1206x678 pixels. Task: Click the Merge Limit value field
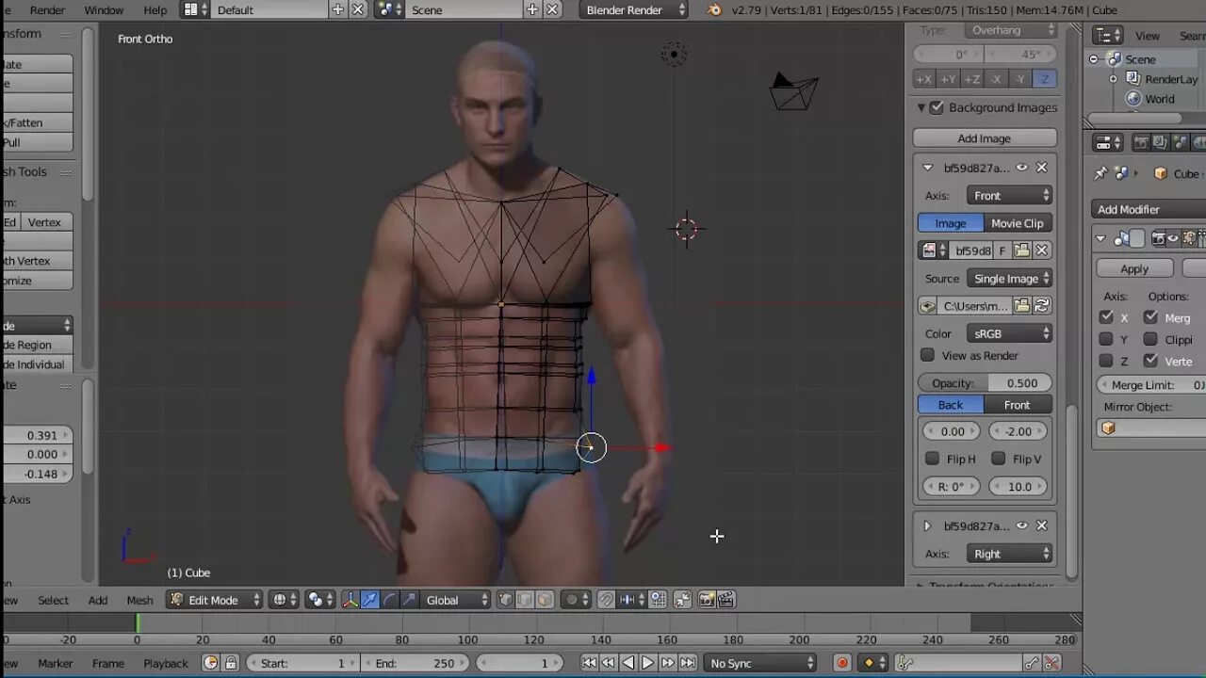tap(1152, 385)
